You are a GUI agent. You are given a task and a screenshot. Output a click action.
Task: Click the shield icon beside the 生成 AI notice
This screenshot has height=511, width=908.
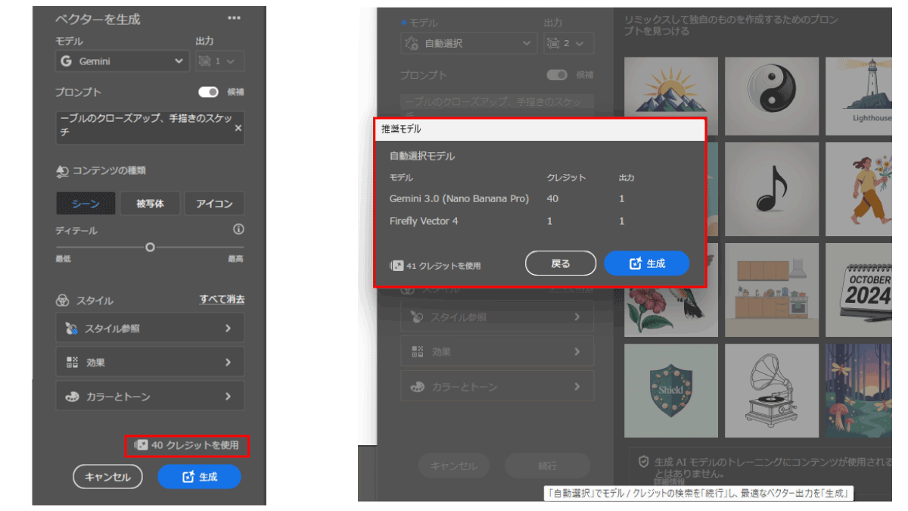click(644, 461)
